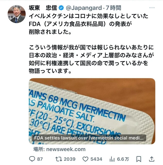Screen dimensions: 163x165
Task: Click the 2039 retweets count
Action: (70, 159)
